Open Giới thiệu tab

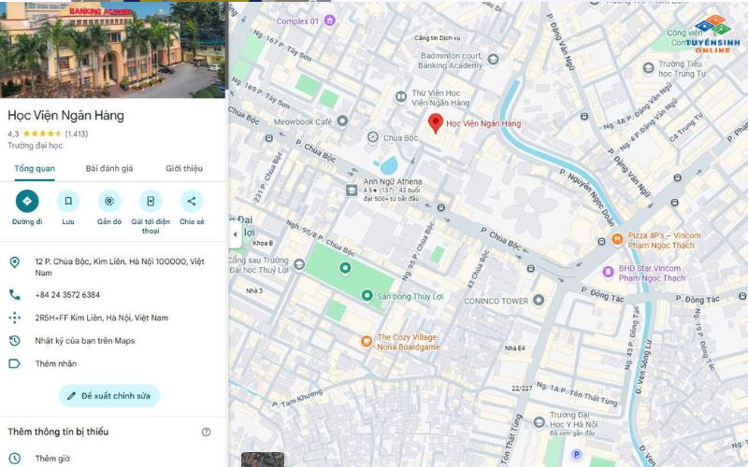(184, 168)
